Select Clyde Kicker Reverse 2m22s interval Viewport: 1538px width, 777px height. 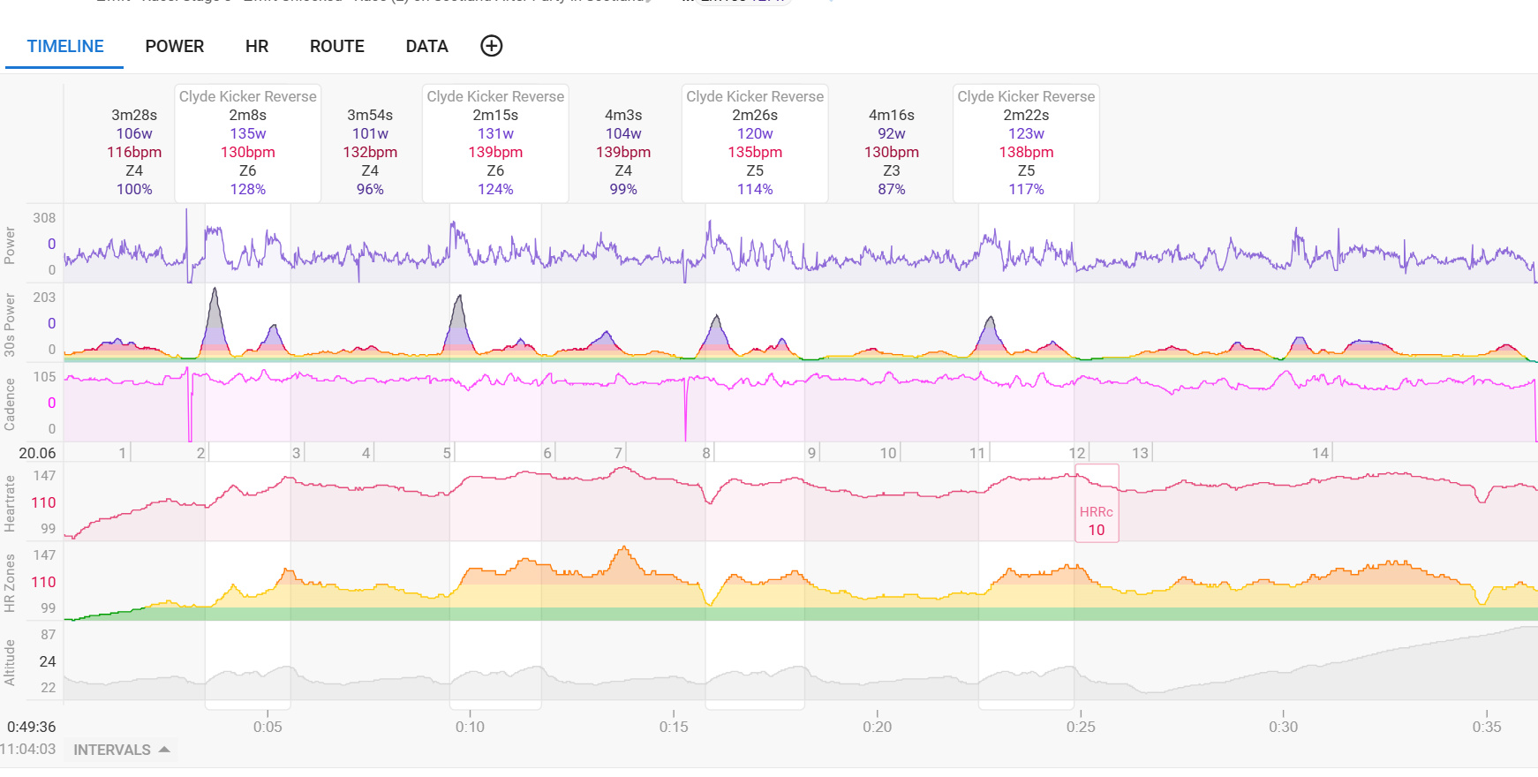coord(1026,143)
